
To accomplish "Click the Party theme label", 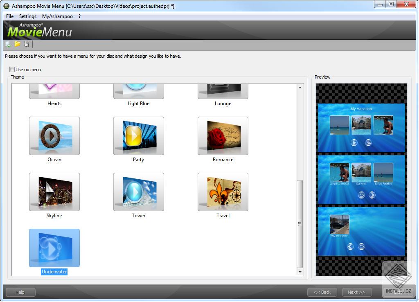I will coord(138,160).
